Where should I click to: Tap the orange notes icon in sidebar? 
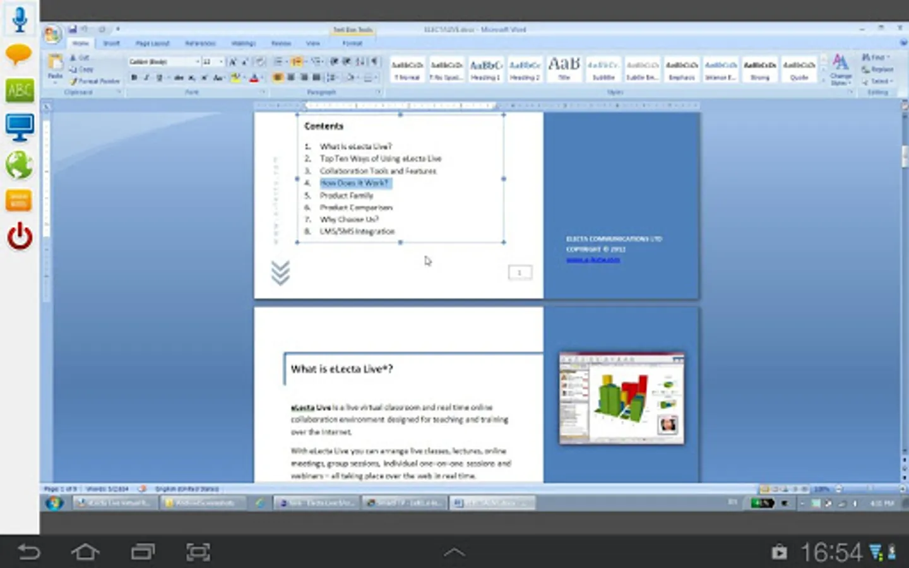19,201
